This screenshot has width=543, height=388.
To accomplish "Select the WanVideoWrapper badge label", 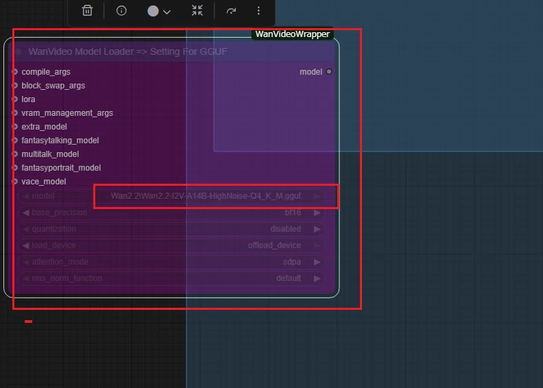I will (292, 34).
